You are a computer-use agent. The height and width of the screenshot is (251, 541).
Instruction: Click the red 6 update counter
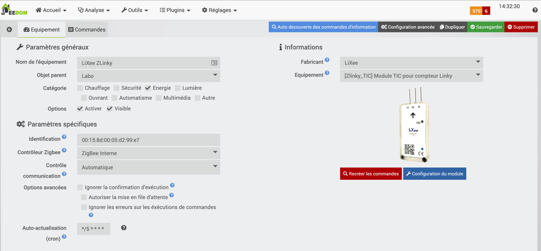[x=486, y=11]
